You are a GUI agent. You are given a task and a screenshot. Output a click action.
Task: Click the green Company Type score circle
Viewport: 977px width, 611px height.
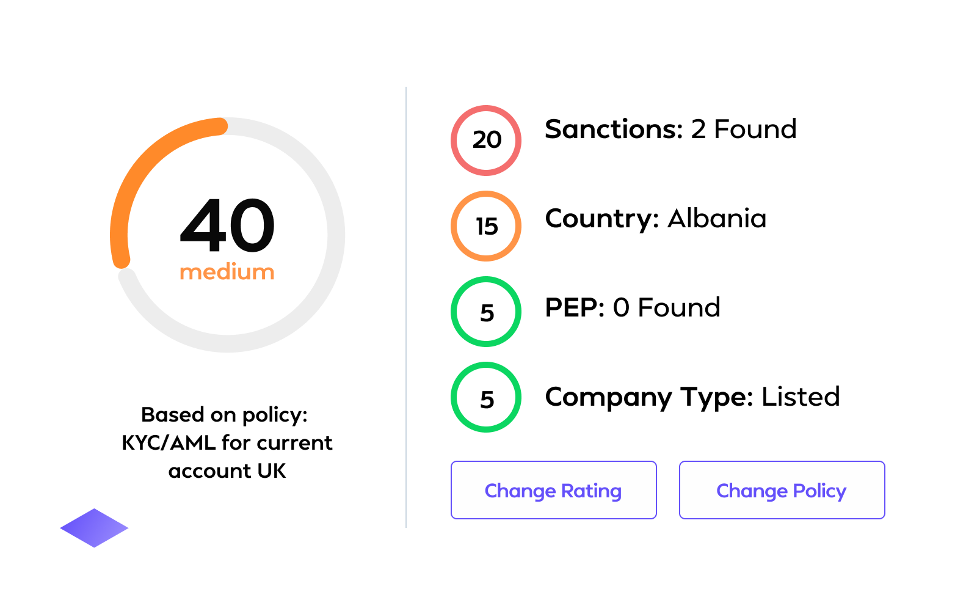point(486,397)
